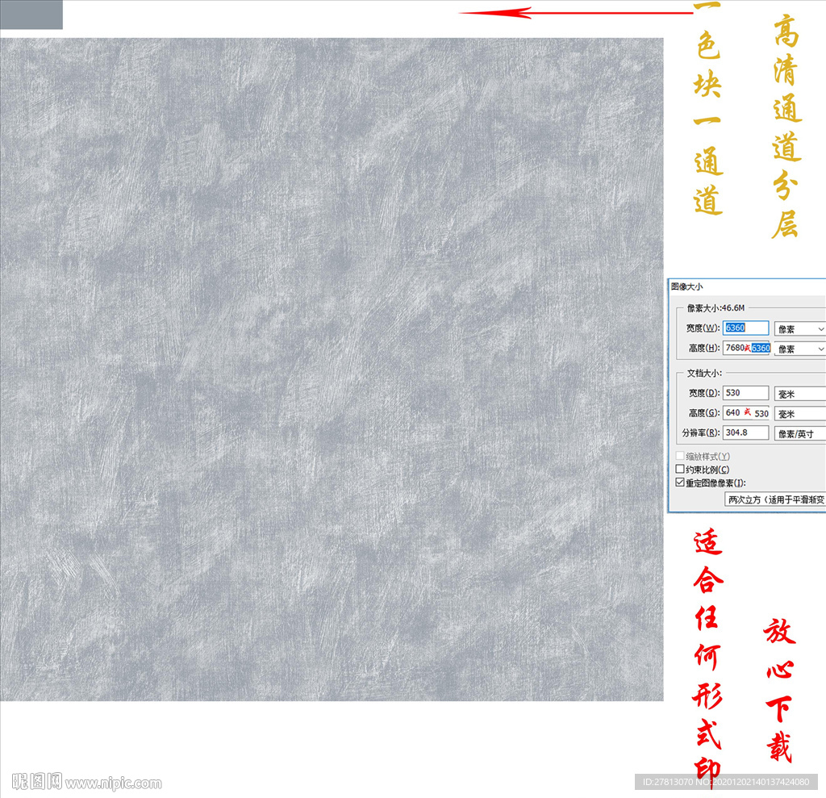Image resolution: width=826 pixels, height=798 pixels.
Task: Open the width pixel unit dropdown
Action: point(799,329)
